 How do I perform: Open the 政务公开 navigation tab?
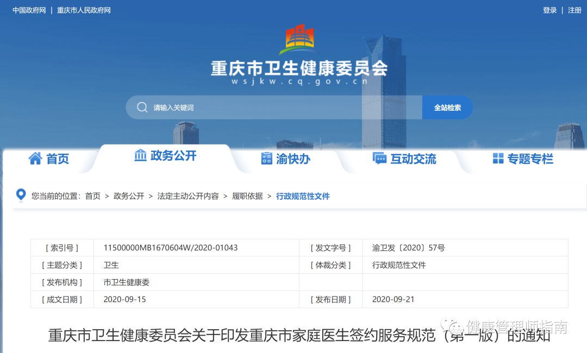tap(165, 155)
